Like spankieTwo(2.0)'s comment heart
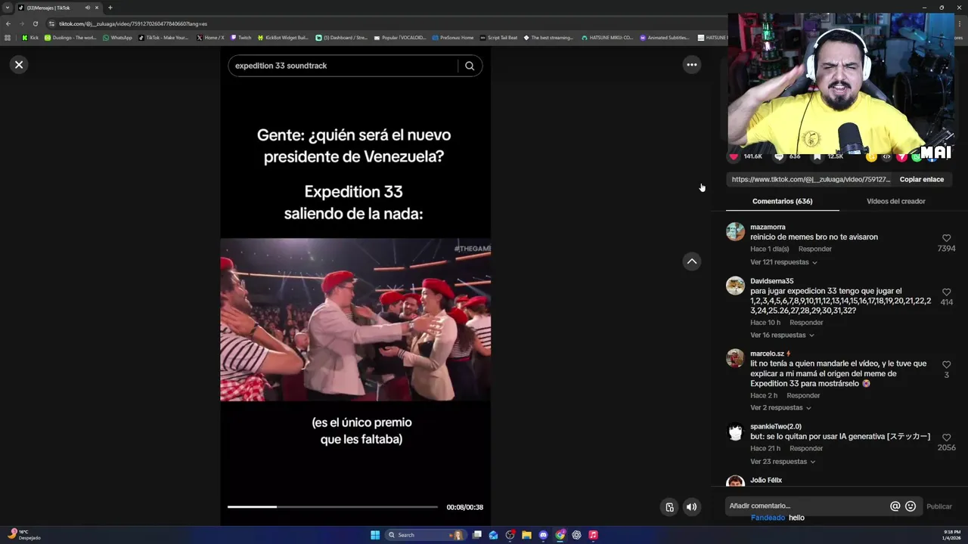This screenshot has height=544, width=968. pos(946,437)
